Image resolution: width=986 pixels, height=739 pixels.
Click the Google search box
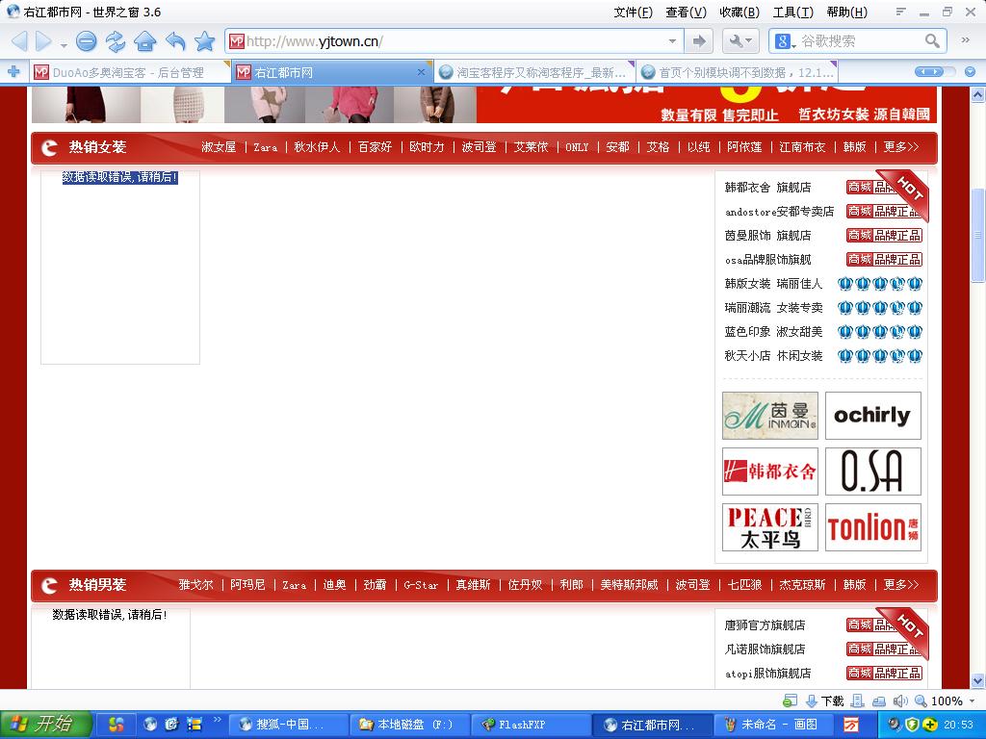[x=858, y=41]
